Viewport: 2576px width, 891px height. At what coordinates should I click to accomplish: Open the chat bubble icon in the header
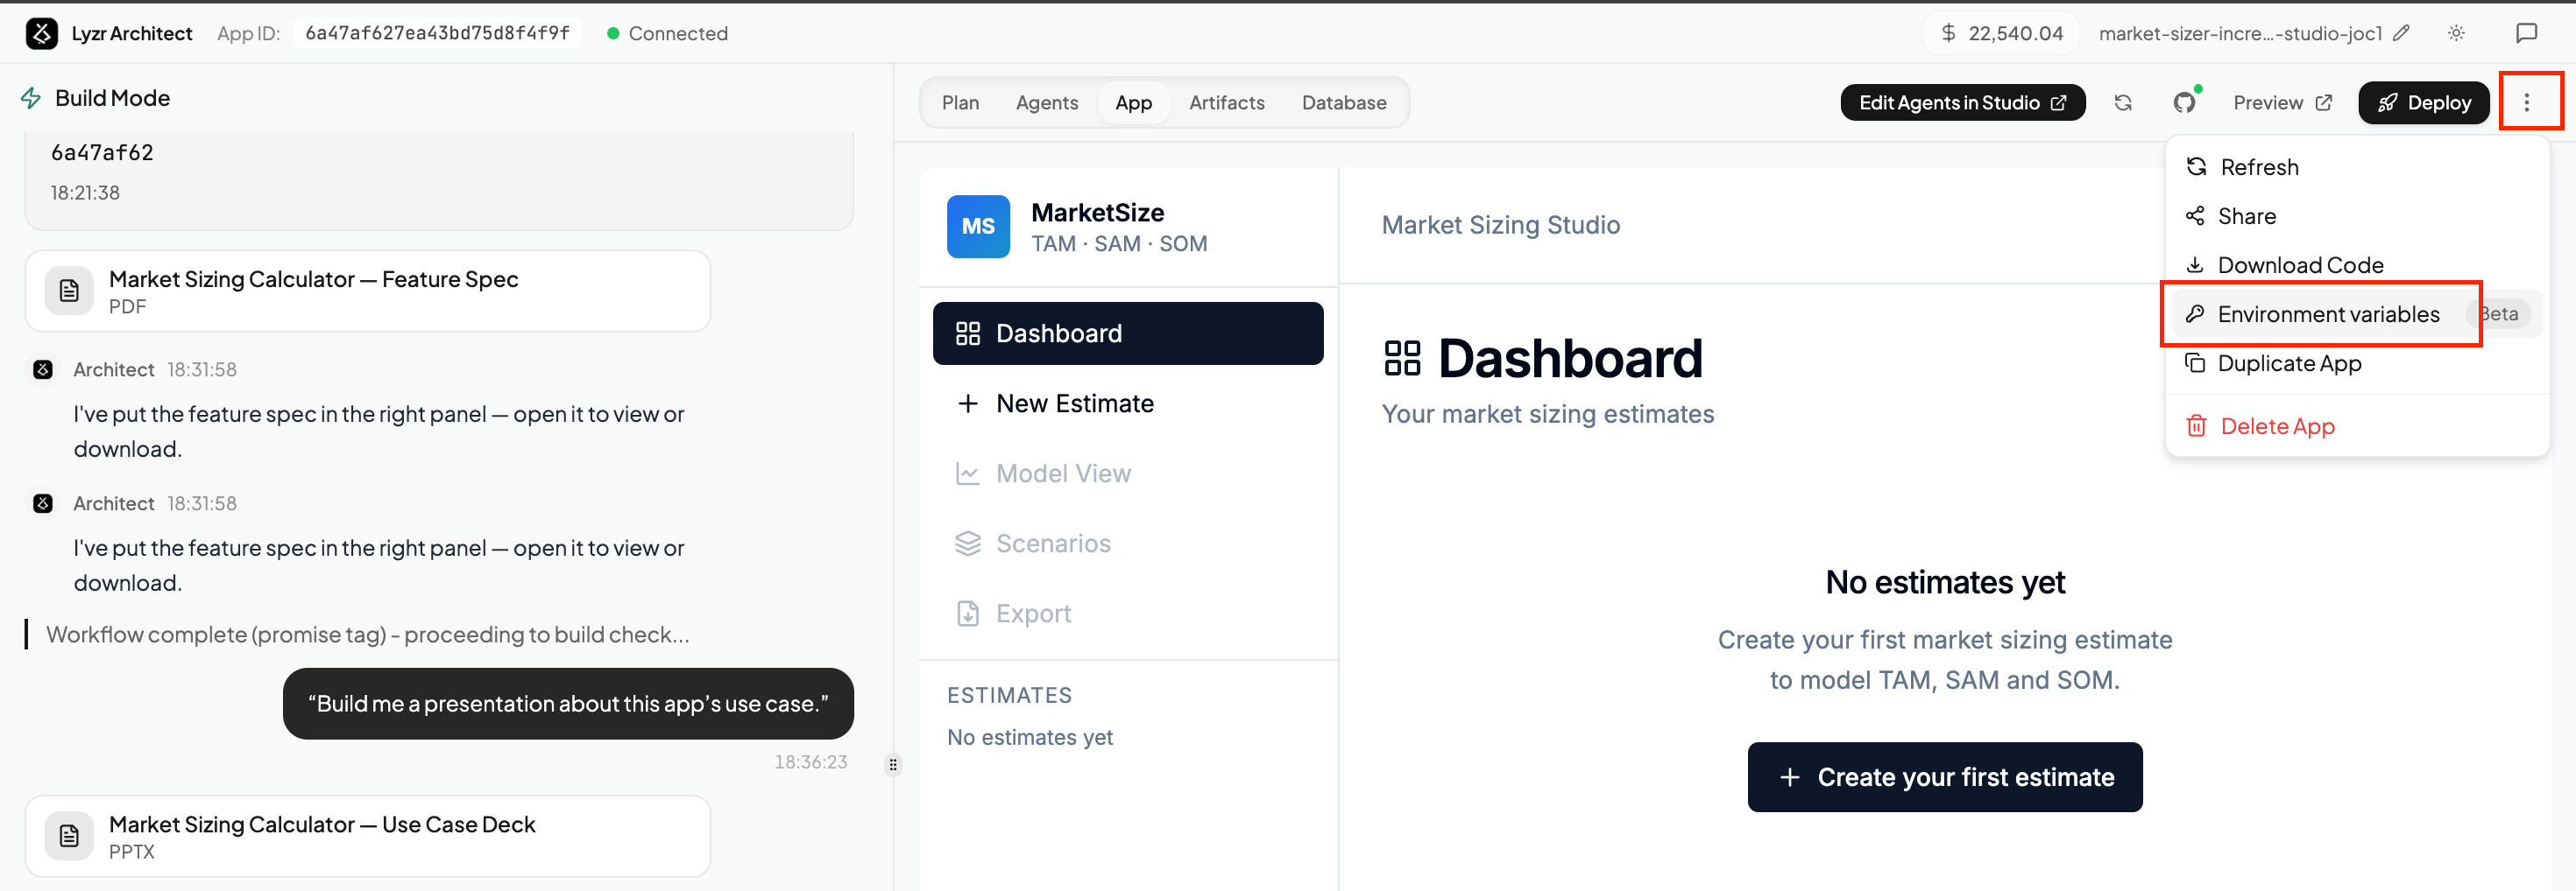click(x=2526, y=33)
